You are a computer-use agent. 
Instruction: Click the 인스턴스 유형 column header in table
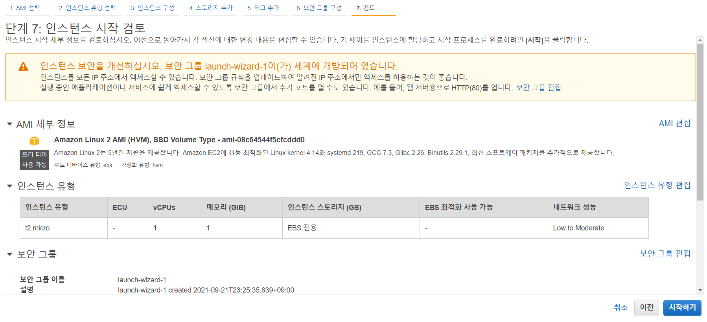64,208
